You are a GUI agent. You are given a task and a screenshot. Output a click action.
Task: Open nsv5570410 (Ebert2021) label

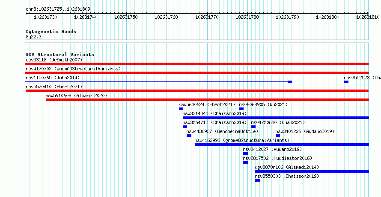54,87
